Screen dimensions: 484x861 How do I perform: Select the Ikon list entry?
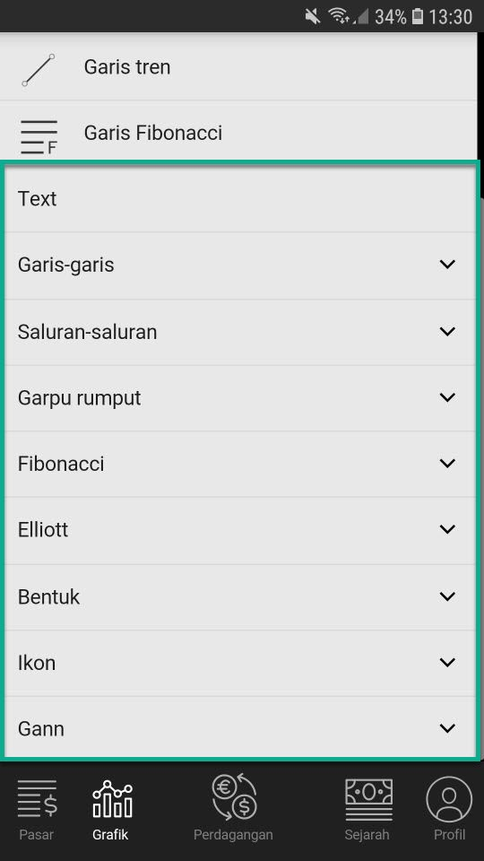tap(240, 664)
